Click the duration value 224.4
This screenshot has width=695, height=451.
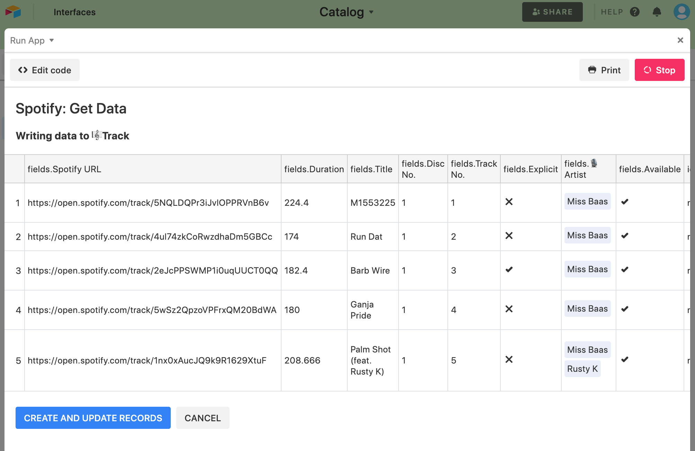click(296, 203)
